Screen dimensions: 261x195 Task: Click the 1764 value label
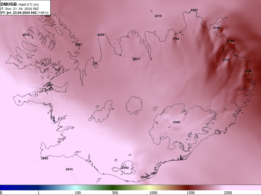176,39
